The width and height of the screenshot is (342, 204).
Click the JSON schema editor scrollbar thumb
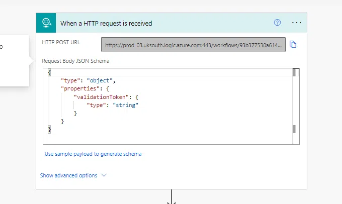pyautogui.click(x=294, y=72)
